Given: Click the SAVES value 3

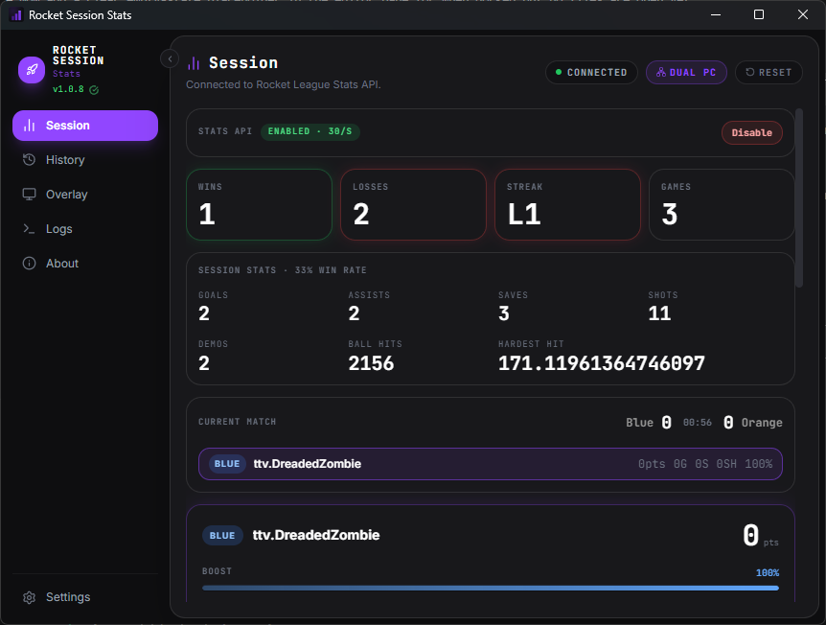Looking at the screenshot, I should tap(504, 313).
